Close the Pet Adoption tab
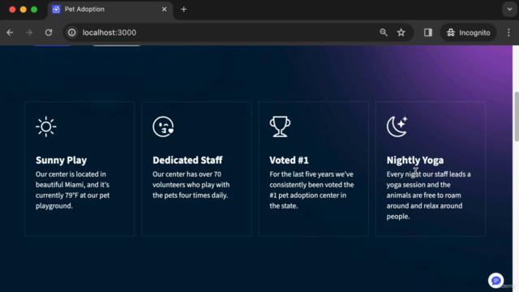This screenshot has height=292, width=519. (x=164, y=9)
